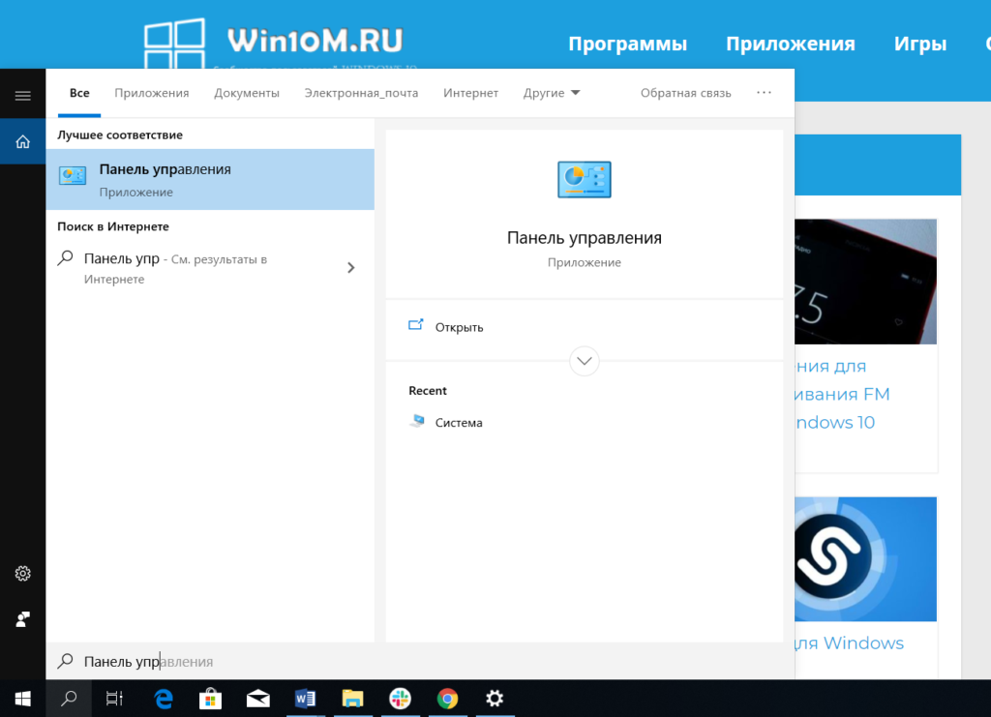Screen dimensions: 991x717
Task: Open Google Chrome from the taskbar
Action: coord(447,698)
